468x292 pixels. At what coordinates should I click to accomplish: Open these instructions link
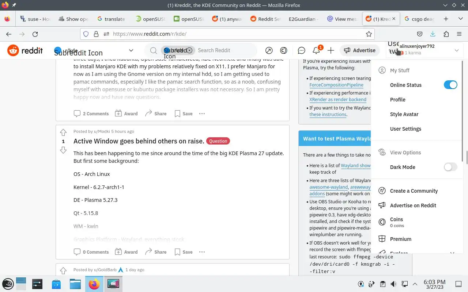click(x=328, y=114)
